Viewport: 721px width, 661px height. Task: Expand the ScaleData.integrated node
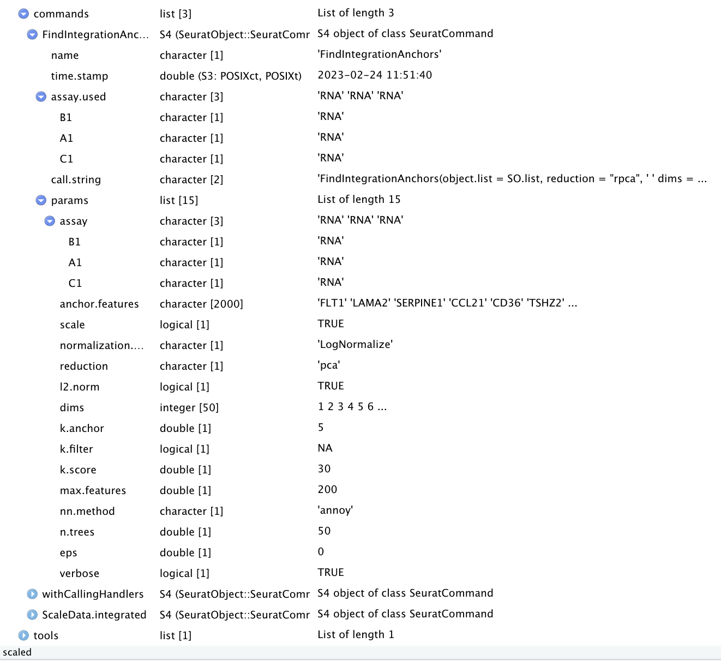(32, 615)
